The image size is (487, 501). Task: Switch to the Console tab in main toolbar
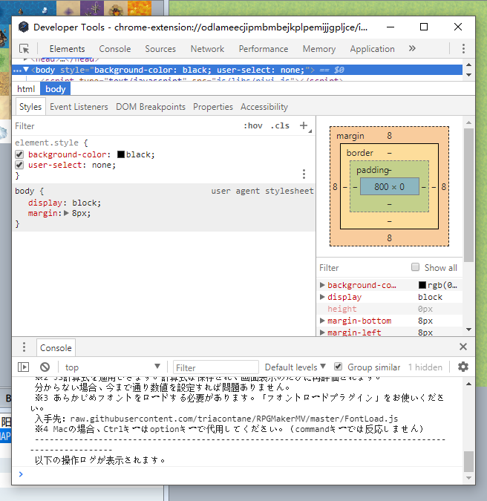pos(115,49)
